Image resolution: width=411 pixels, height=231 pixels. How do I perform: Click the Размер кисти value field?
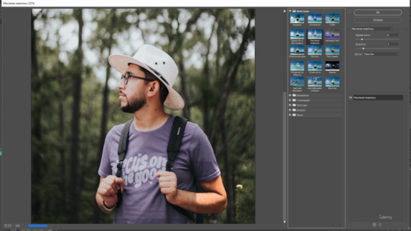pos(392,35)
